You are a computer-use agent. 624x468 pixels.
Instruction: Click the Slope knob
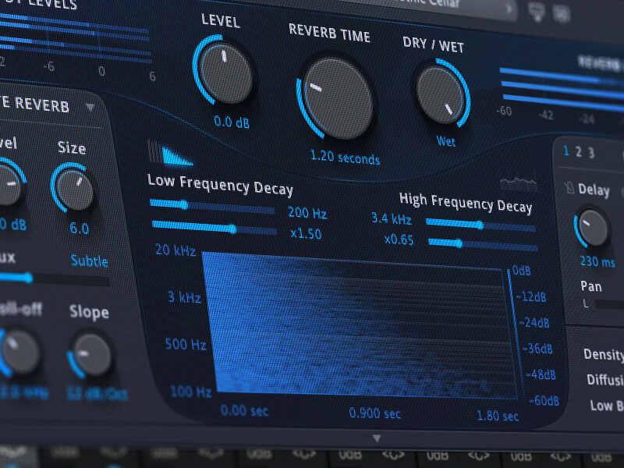pos(92,354)
